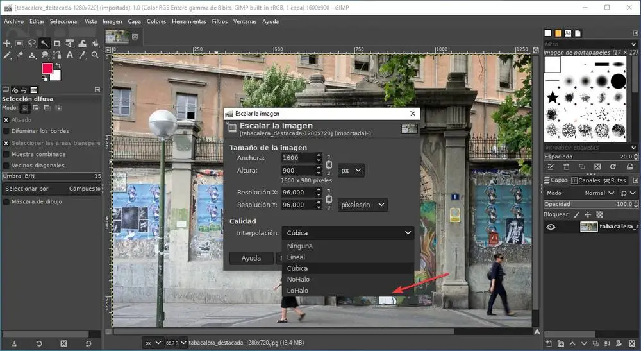The image size is (641, 351).
Task: Open the píxeles/in resolution unit dropdown
Action: point(363,205)
